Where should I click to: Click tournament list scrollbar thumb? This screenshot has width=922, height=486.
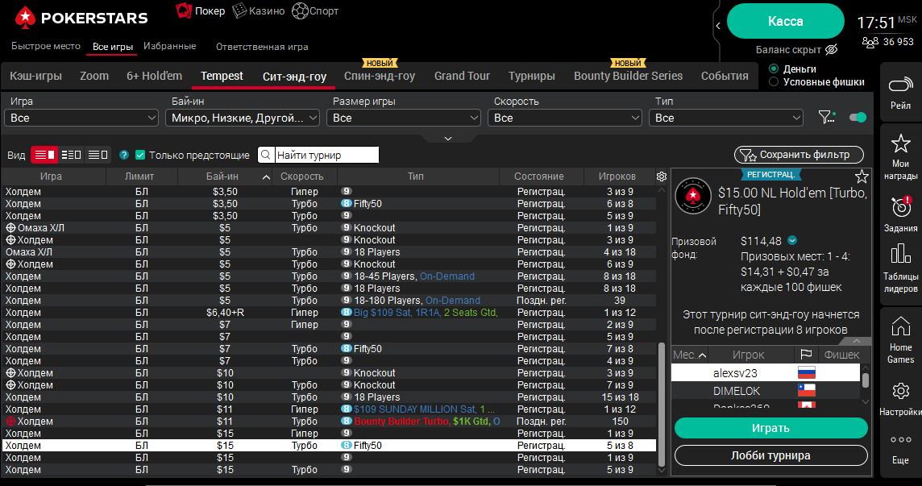coord(662,405)
